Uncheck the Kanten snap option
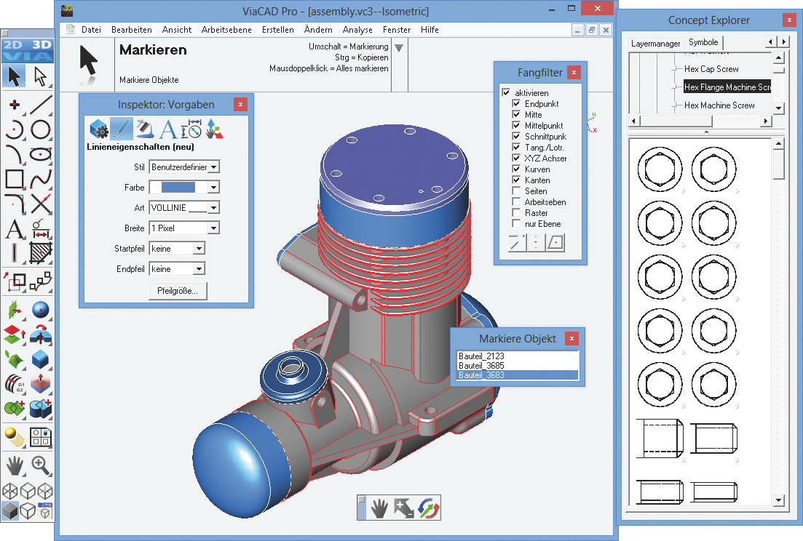 (516, 180)
